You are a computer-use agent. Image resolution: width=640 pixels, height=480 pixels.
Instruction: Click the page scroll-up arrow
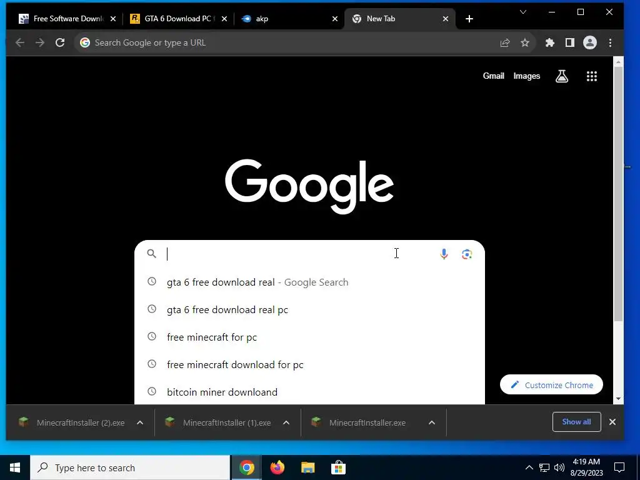pyautogui.click(x=618, y=62)
